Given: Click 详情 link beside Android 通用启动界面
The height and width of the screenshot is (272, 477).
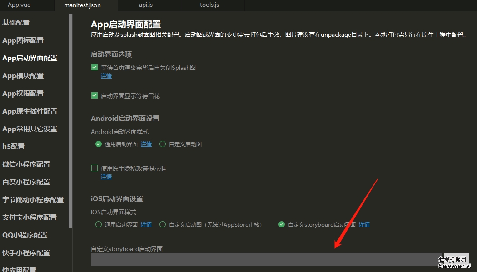Looking at the screenshot, I should [x=146, y=144].
